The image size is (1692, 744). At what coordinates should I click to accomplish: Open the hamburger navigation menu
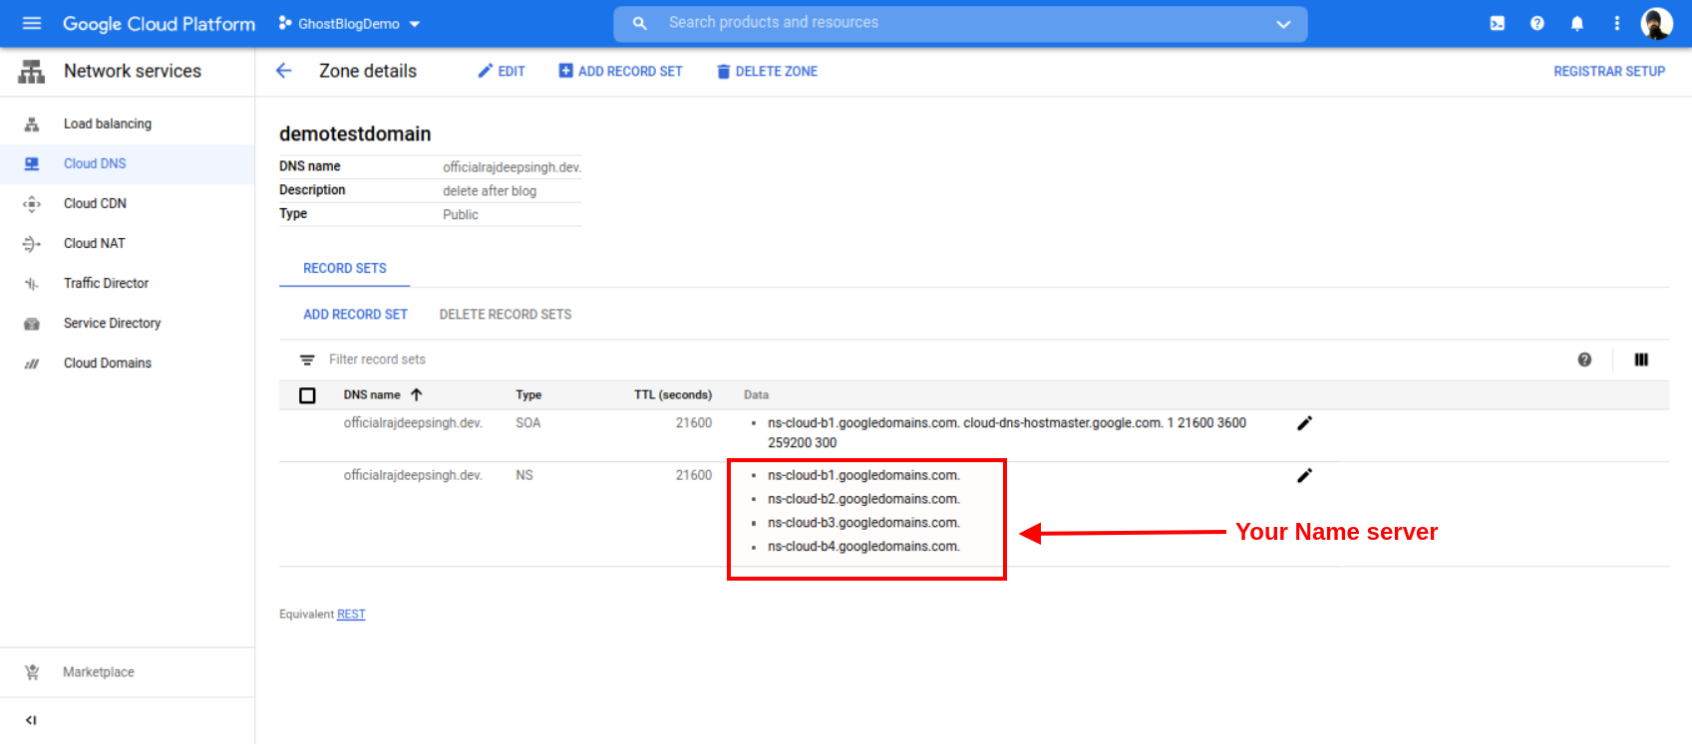click(x=32, y=23)
